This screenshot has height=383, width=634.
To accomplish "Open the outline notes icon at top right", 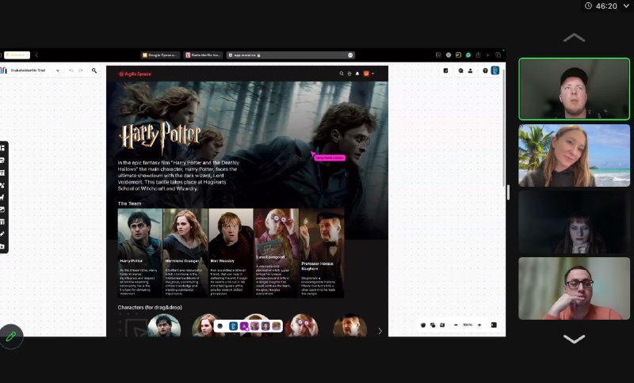I will tap(445, 70).
